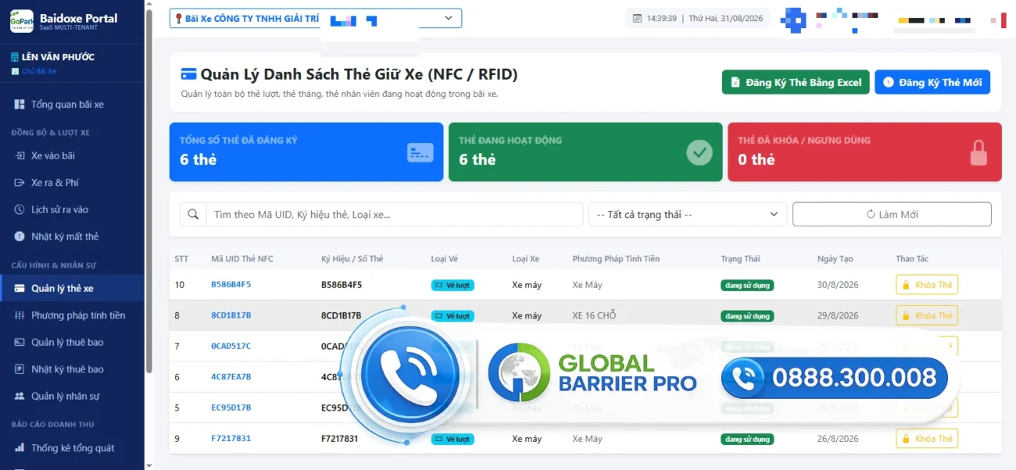Screen dimensions: 1016x470
Task: Click the checkmark icon on active cards tile
Action: (699, 152)
